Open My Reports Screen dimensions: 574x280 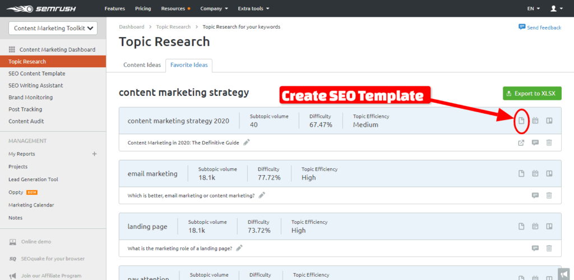coord(22,154)
